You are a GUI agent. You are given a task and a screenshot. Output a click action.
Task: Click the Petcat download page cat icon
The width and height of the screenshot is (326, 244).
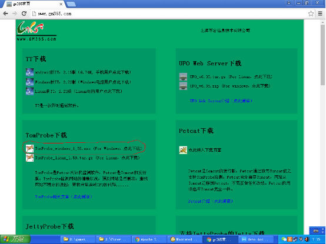[183, 150]
